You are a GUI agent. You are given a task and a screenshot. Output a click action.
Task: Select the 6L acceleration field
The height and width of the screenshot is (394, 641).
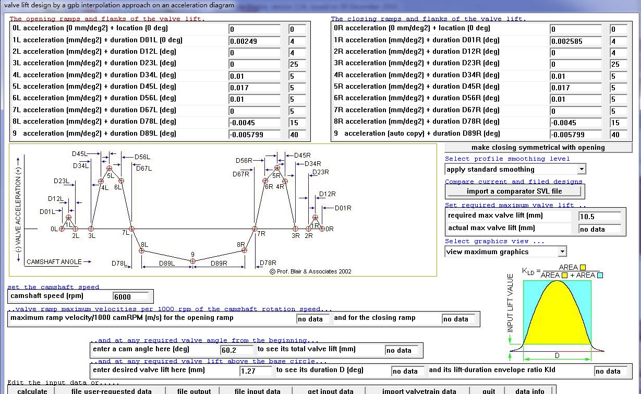255,99
